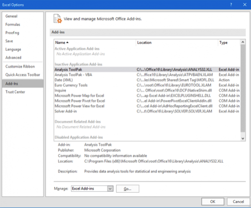Click the Go... button
Image resolution: width=251 pixels, height=208 pixels.
coord(128,189)
